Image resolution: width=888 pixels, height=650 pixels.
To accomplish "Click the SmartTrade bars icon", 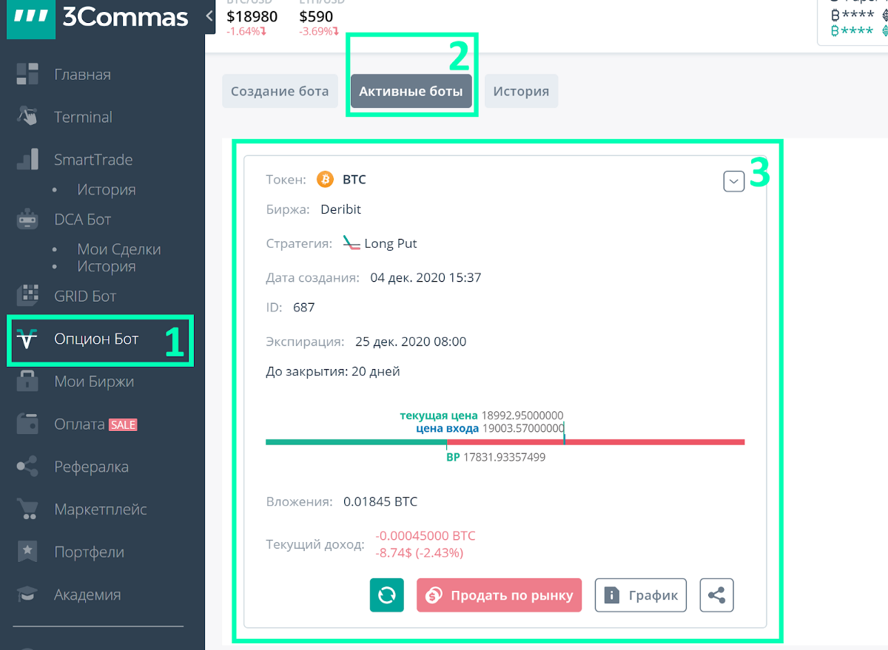I will (x=27, y=159).
